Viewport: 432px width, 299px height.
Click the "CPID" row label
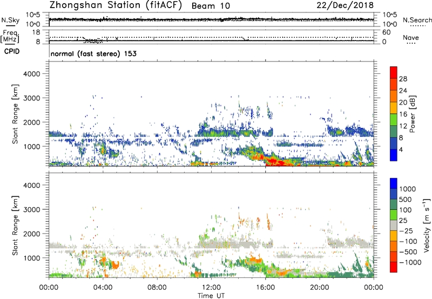(x=12, y=51)
